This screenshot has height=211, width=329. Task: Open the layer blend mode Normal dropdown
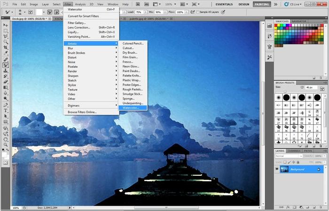point(289,156)
